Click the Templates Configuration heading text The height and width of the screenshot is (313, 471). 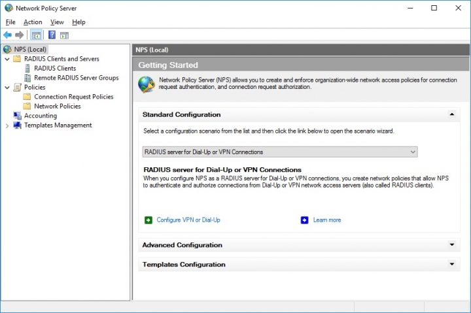click(x=184, y=265)
